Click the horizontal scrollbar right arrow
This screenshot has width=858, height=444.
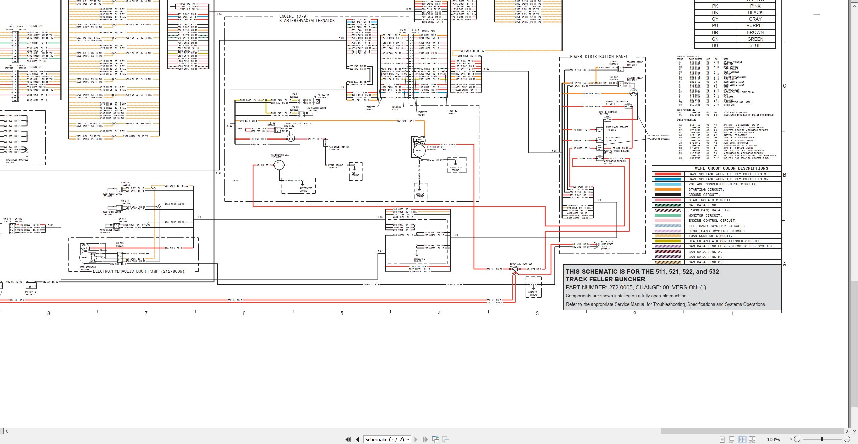pyautogui.click(x=847, y=431)
